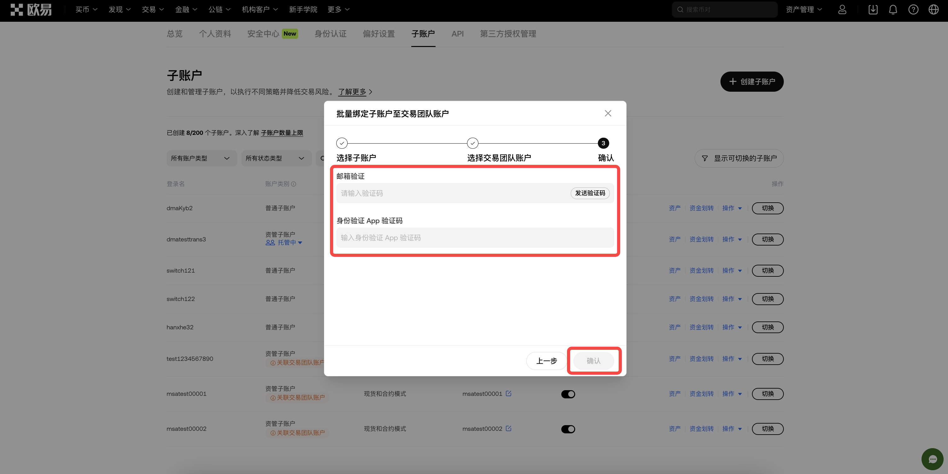948x474 pixels.
Task: Open the notification bell icon
Action: point(893,9)
